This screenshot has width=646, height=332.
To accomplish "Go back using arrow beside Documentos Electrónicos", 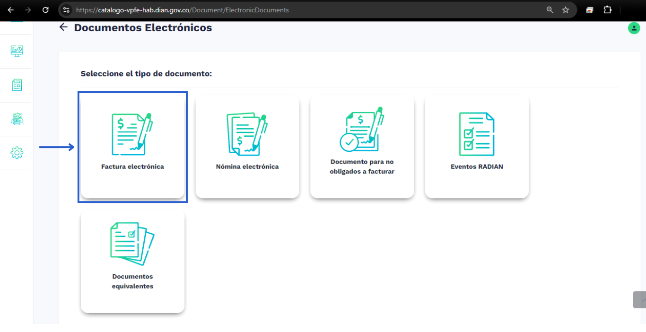I will 63,27.
